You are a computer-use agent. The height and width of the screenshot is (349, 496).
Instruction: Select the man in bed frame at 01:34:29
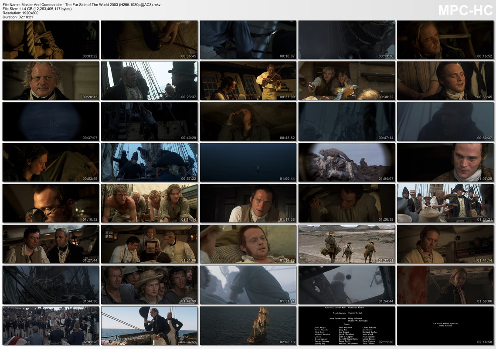pos(248,244)
